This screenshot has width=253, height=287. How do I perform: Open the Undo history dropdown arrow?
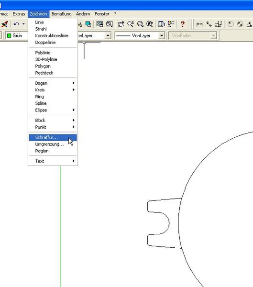pos(23,24)
